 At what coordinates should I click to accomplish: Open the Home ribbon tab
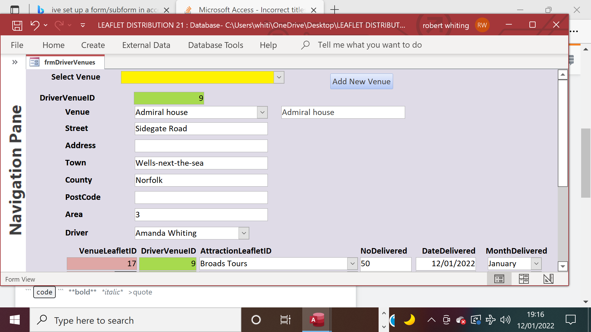click(x=54, y=45)
